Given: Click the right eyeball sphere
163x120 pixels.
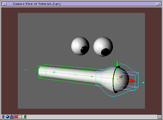Looking at the screenshot, I should 103,47.
